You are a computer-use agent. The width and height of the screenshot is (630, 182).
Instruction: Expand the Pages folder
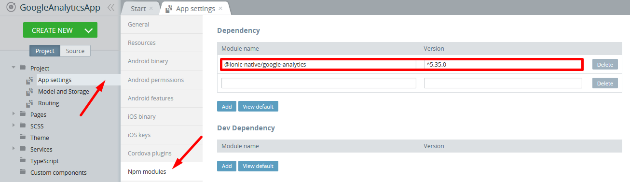click(x=14, y=114)
